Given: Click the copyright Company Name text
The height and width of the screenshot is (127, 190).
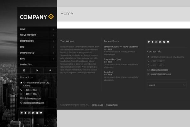Looking at the screenshot, I should click(74, 105).
